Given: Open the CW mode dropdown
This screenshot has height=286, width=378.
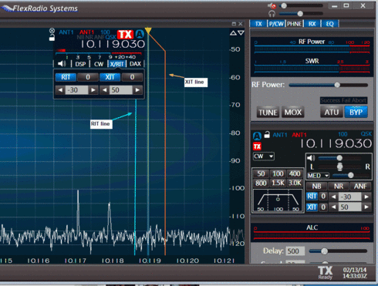Looking at the screenshot, I should point(264,156).
